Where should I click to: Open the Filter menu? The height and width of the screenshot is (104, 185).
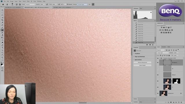click(28, 1)
